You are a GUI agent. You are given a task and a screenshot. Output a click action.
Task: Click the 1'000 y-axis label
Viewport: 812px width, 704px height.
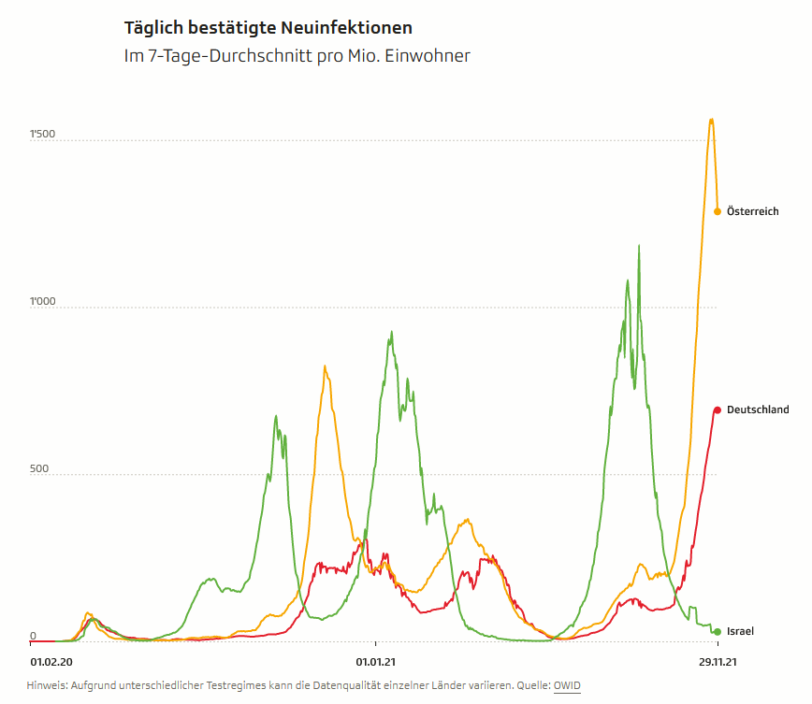pos(43,302)
